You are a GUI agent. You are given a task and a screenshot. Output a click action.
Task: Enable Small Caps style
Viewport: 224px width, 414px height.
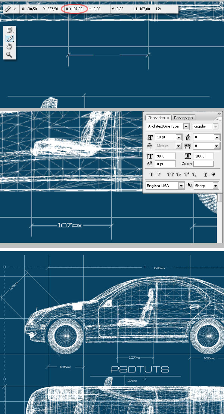click(178, 175)
